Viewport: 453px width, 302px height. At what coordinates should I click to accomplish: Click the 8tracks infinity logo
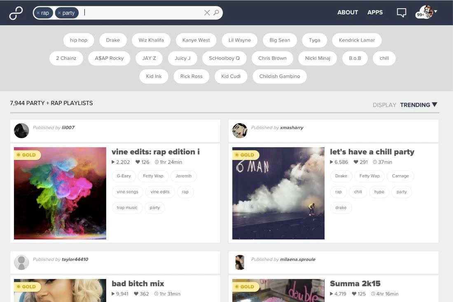click(16, 13)
